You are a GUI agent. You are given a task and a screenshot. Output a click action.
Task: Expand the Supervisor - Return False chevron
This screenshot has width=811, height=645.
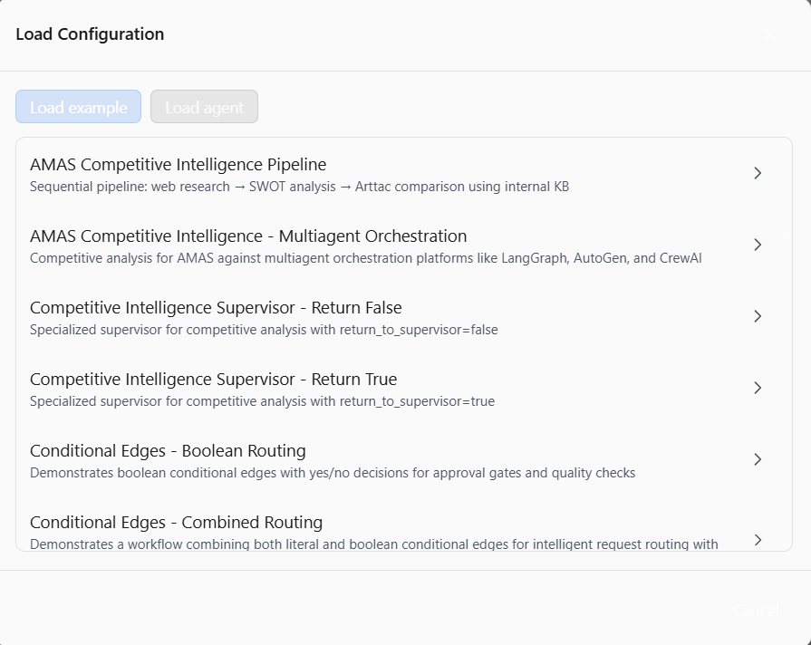[x=758, y=316]
